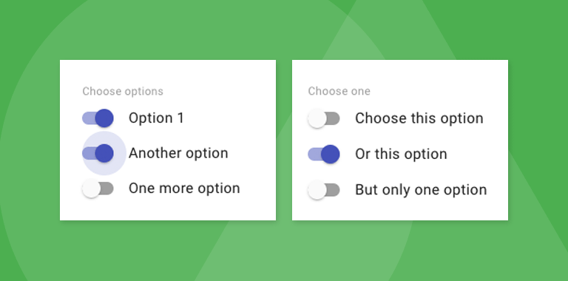This screenshot has height=281, width=568.
Task: Select the One more option label
Action: 184,189
